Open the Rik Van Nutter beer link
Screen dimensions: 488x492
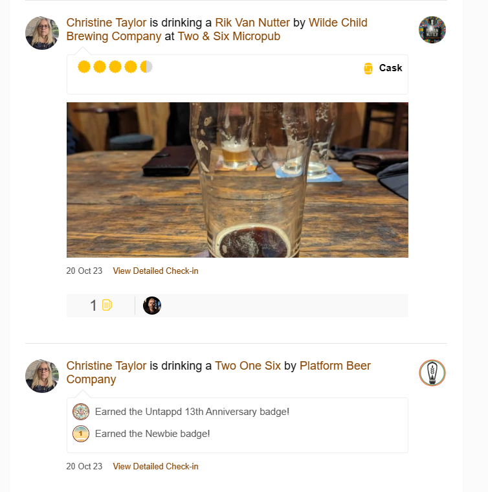click(252, 23)
